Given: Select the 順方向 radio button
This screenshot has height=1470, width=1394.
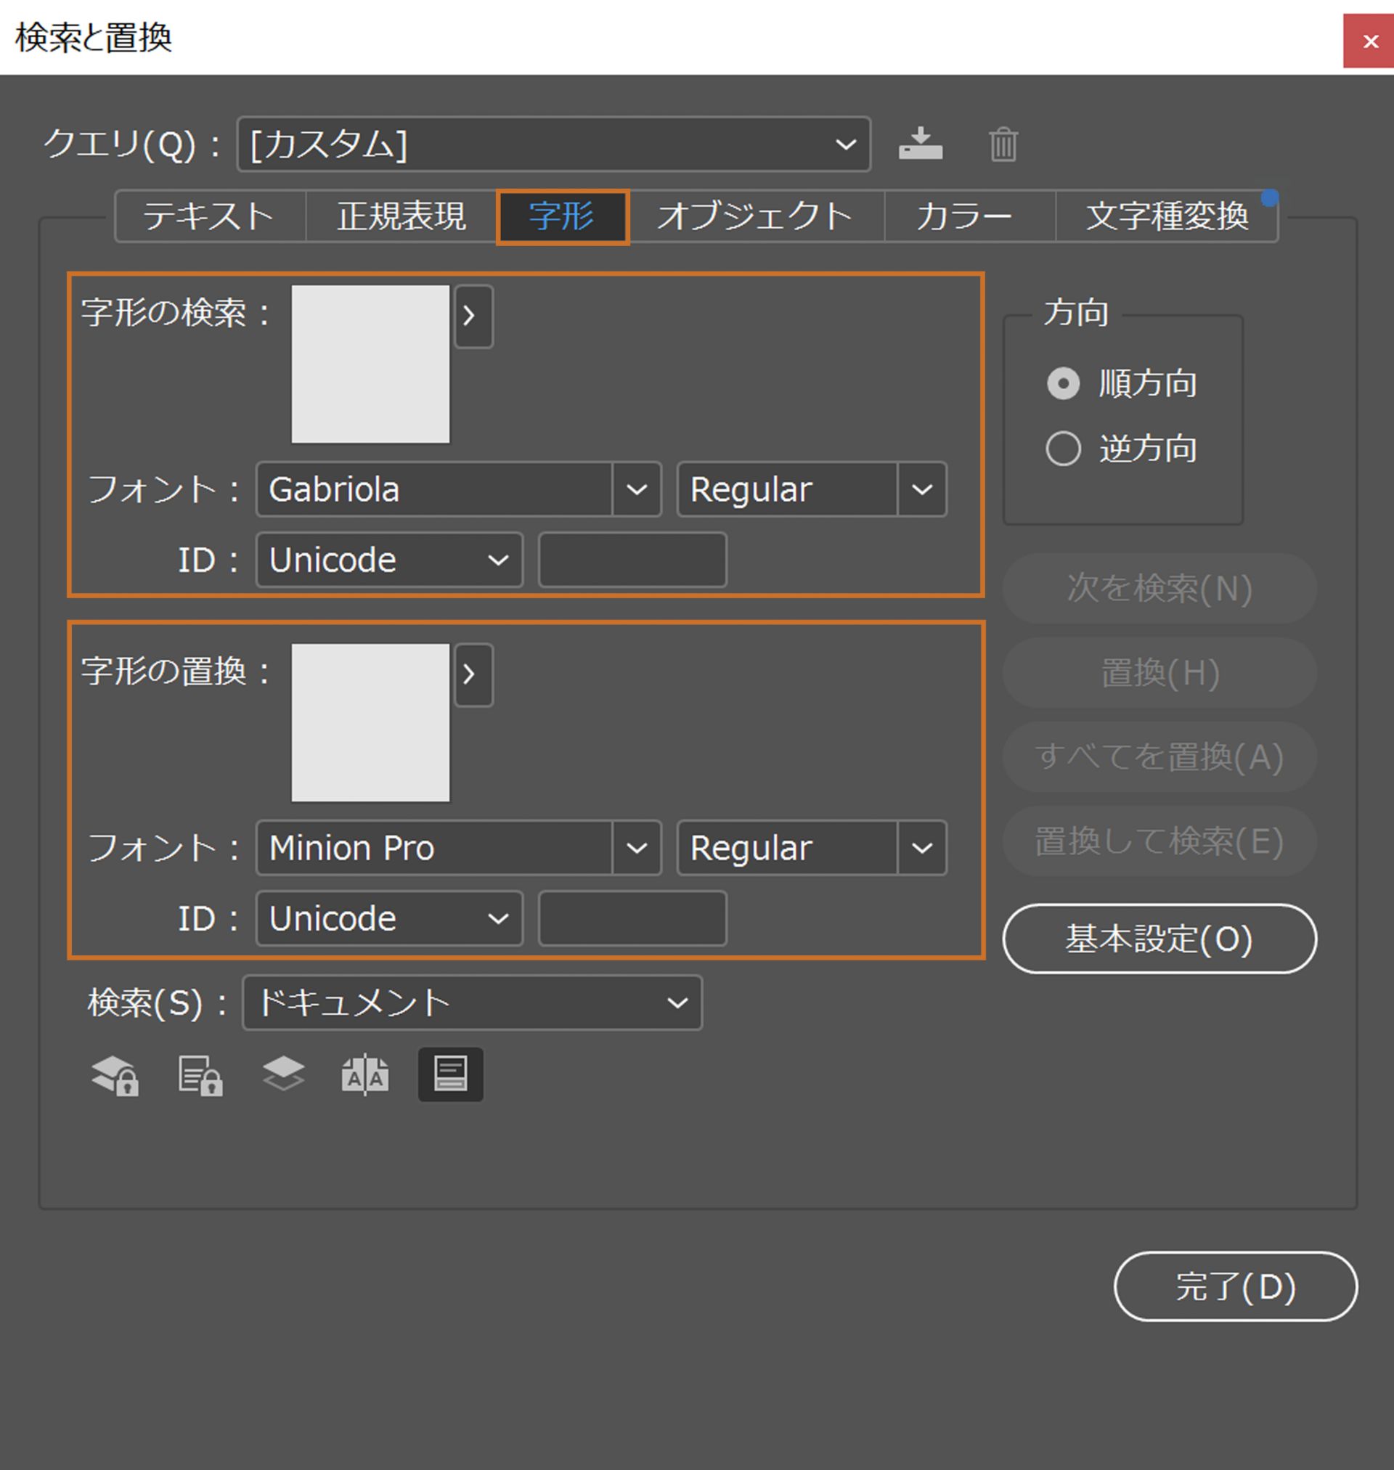Looking at the screenshot, I should (x=1064, y=383).
